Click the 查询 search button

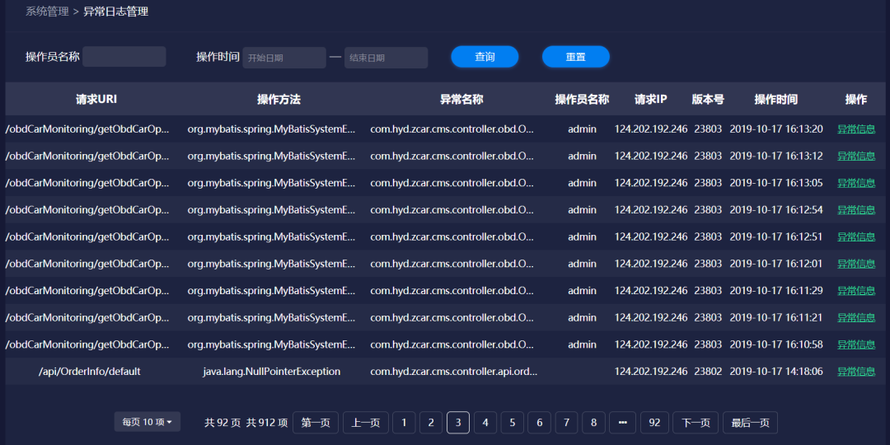pyautogui.click(x=485, y=57)
